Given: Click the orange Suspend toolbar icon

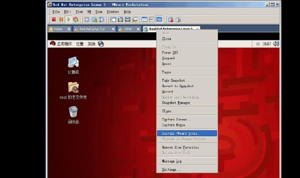Looking at the screenshot, I should (x=61, y=19).
